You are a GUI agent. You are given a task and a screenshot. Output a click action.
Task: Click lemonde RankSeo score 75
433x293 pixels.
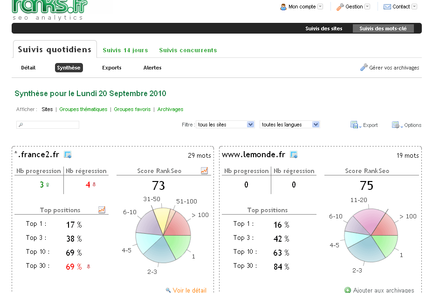(x=366, y=186)
